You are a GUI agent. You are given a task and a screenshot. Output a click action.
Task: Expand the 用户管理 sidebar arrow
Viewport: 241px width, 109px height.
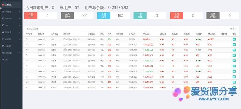click(x=20, y=32)
